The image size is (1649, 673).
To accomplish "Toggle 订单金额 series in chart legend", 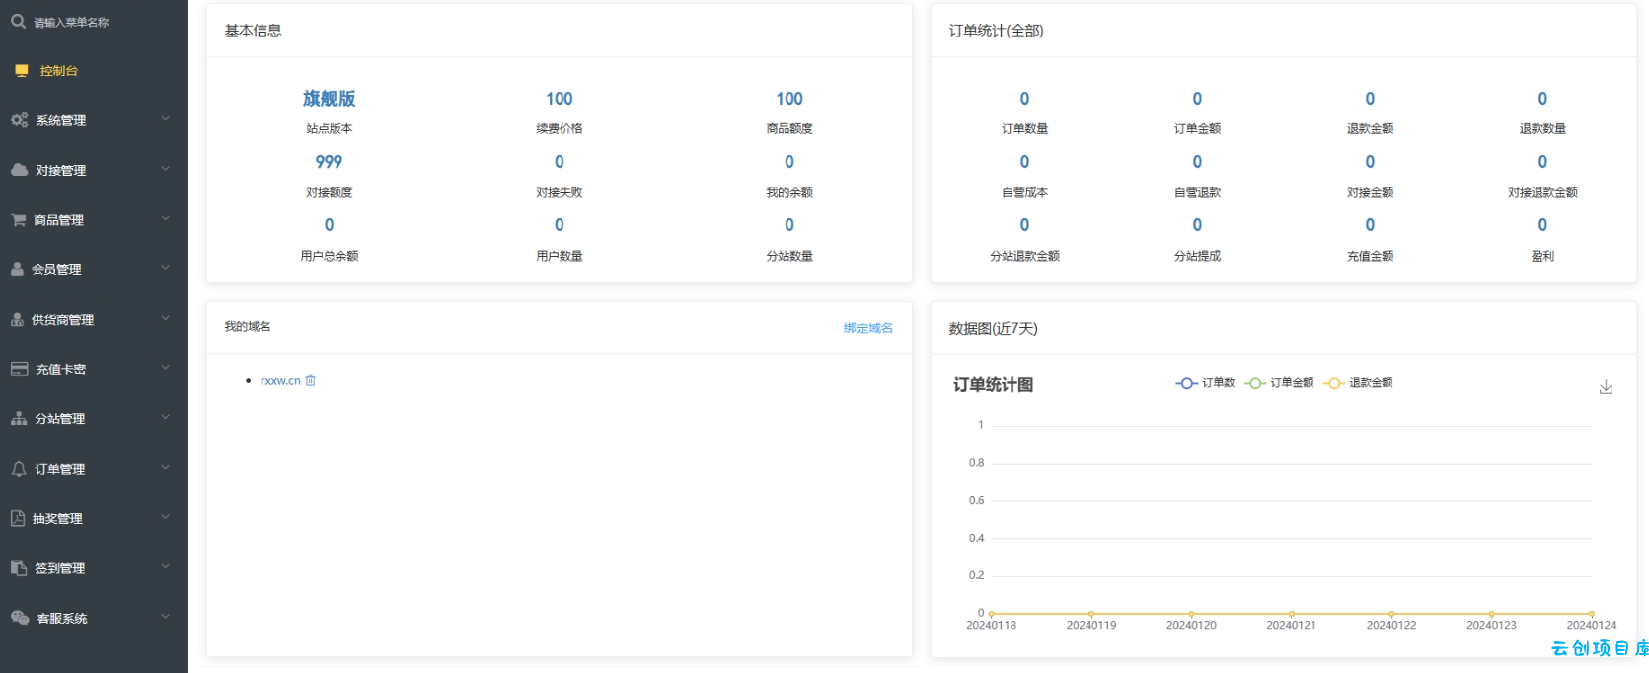I will click(1279, 383).
